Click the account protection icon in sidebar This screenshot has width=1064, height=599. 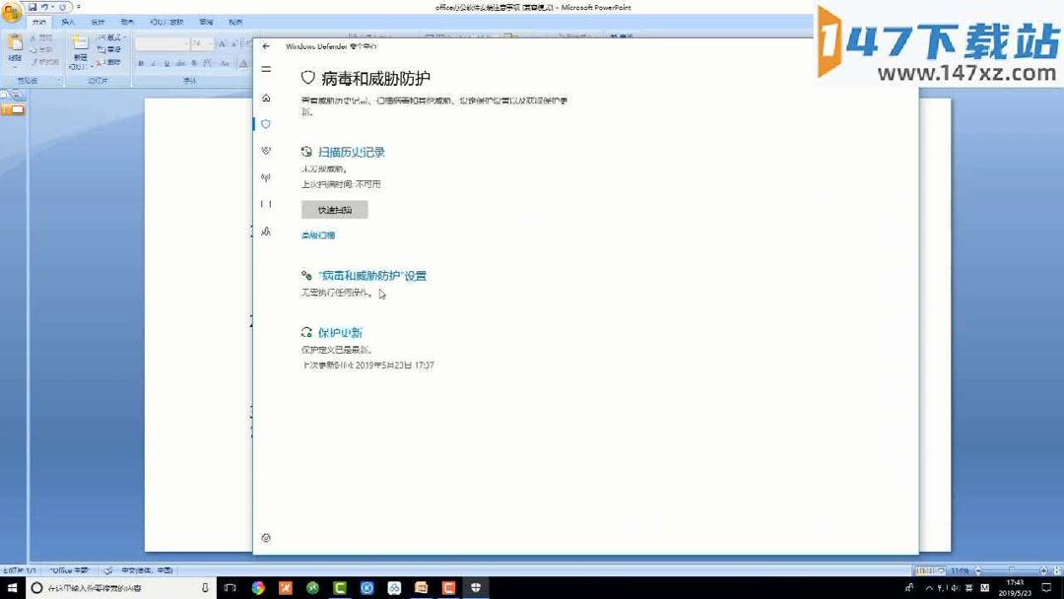265,150
